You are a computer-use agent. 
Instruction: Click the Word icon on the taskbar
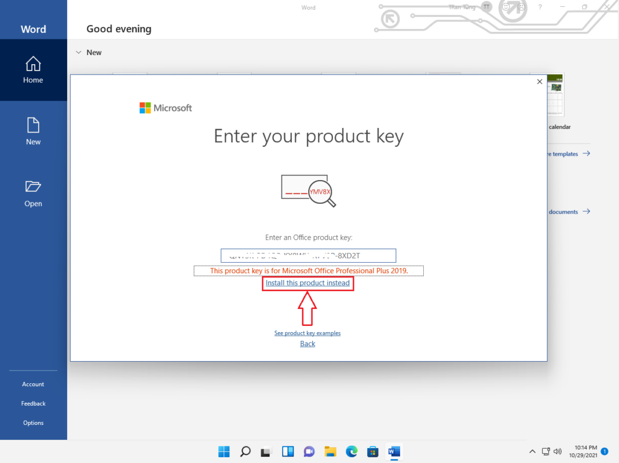point(394,451)
